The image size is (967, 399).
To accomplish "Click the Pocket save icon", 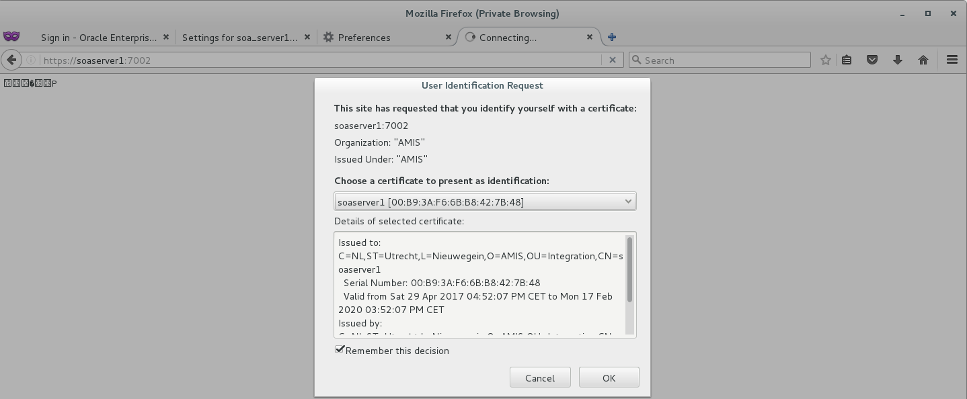I will (872, 60).
